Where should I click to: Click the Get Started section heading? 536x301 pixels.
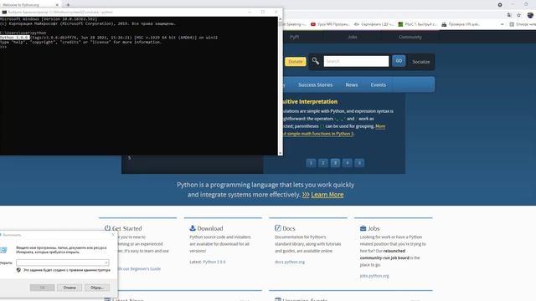tap(126, 228)
